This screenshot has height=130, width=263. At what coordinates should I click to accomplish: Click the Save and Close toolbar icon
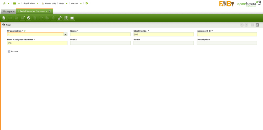point(23,18)
